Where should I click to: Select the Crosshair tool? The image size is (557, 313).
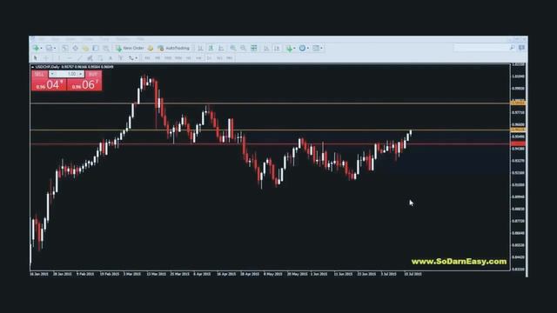46,58
